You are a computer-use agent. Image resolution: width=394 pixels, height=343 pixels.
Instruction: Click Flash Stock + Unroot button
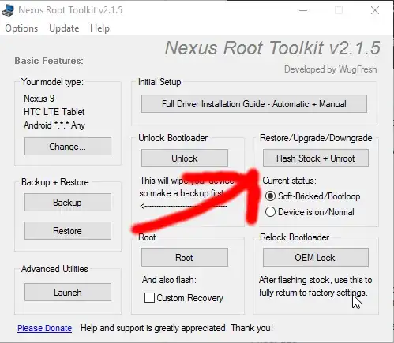coord(316,158)
